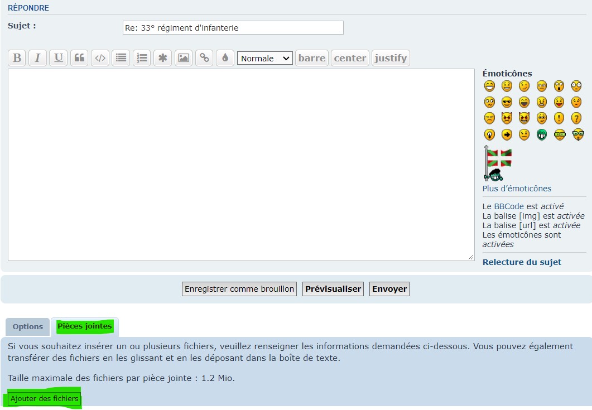Image resolution: width=592 pixels, height=410 pixels.
Task: Insert a bulleted list
Action: (121, 58)
